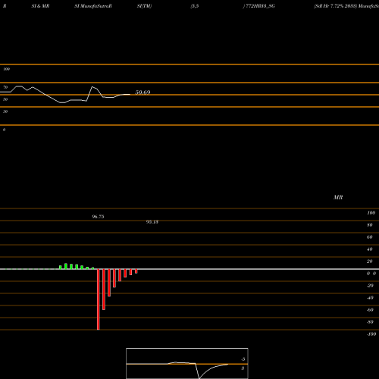379x379 pixels.
Task: Click the 100 label on RSI axis
Action: 6,69
